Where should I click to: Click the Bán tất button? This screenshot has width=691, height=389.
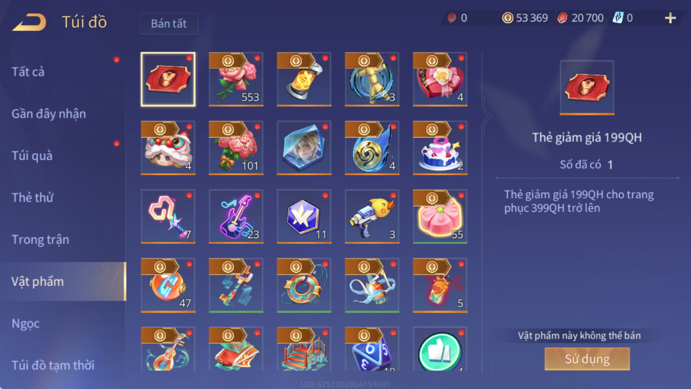tap(169, 24)
